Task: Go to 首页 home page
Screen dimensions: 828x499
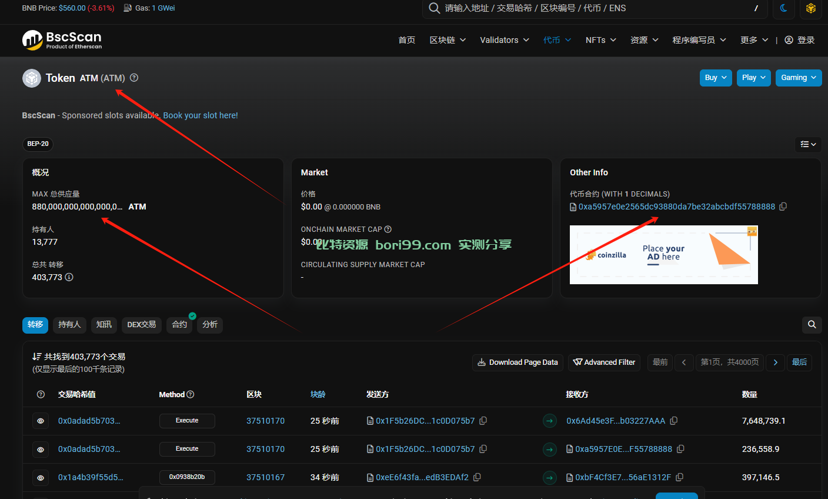Action: click(x=407, y=40)
